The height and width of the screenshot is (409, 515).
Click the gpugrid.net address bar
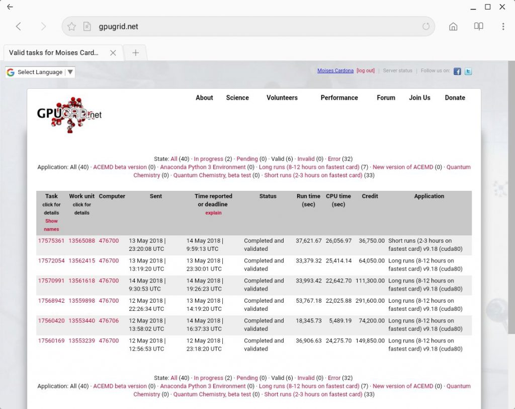[248, 26]
